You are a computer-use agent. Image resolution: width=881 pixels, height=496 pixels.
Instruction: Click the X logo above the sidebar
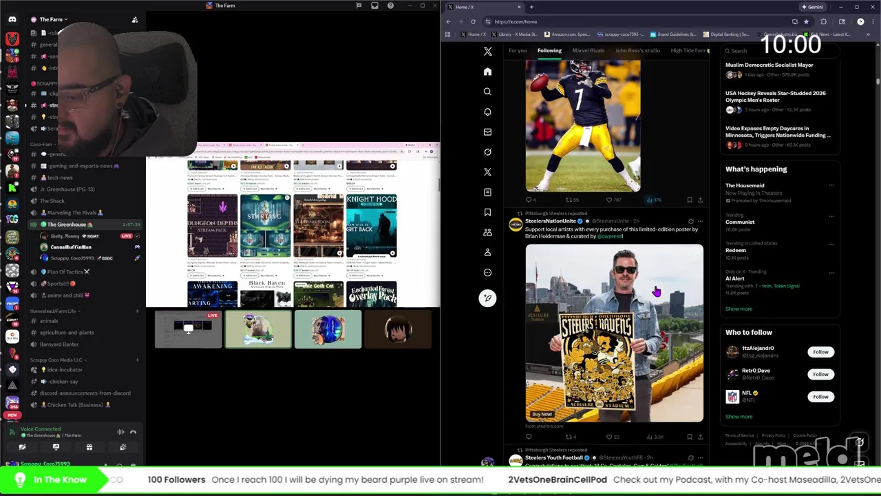487,52
